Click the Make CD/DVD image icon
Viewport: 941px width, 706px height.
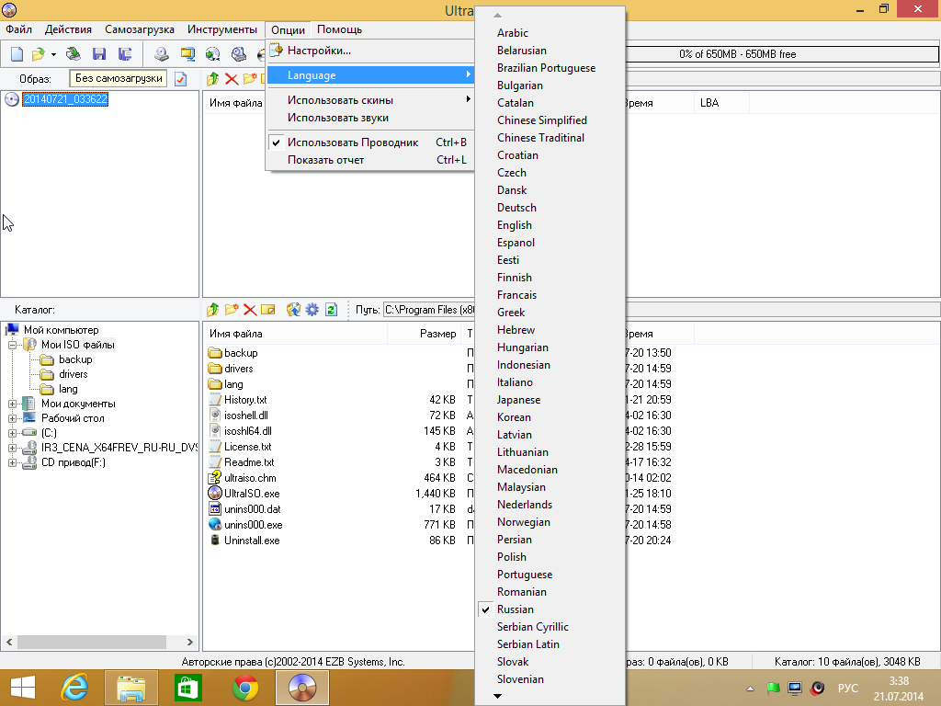[x=162, y=54]
